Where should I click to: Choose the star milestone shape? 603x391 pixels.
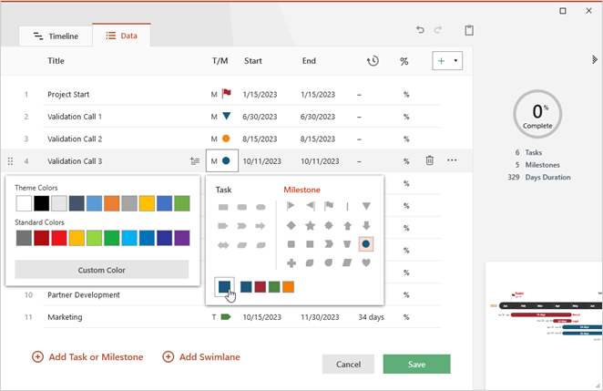coord(310,225)
